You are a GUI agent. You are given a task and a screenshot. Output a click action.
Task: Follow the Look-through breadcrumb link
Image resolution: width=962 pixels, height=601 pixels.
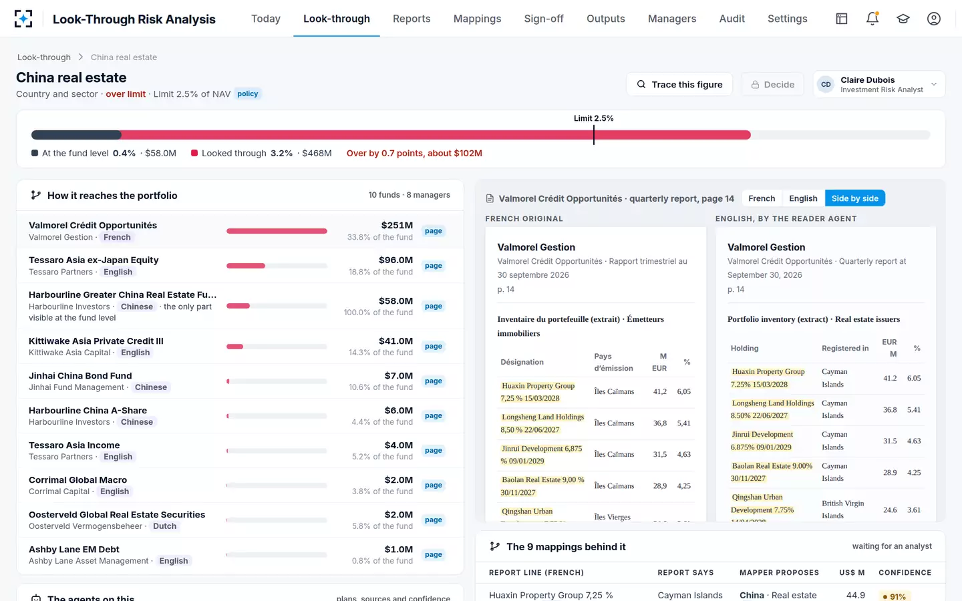44,57
